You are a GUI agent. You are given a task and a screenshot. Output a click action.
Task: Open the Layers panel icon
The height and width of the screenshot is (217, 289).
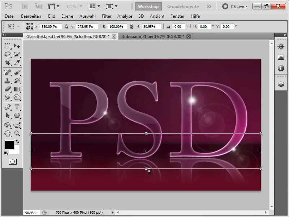pyautogui.click(x=281, y=84)
